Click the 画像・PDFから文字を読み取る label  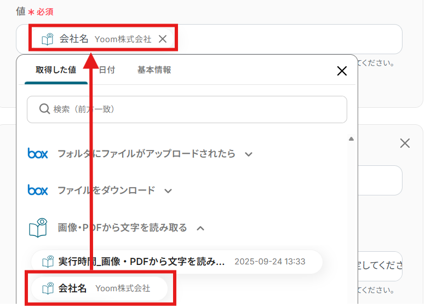(122, 228)
